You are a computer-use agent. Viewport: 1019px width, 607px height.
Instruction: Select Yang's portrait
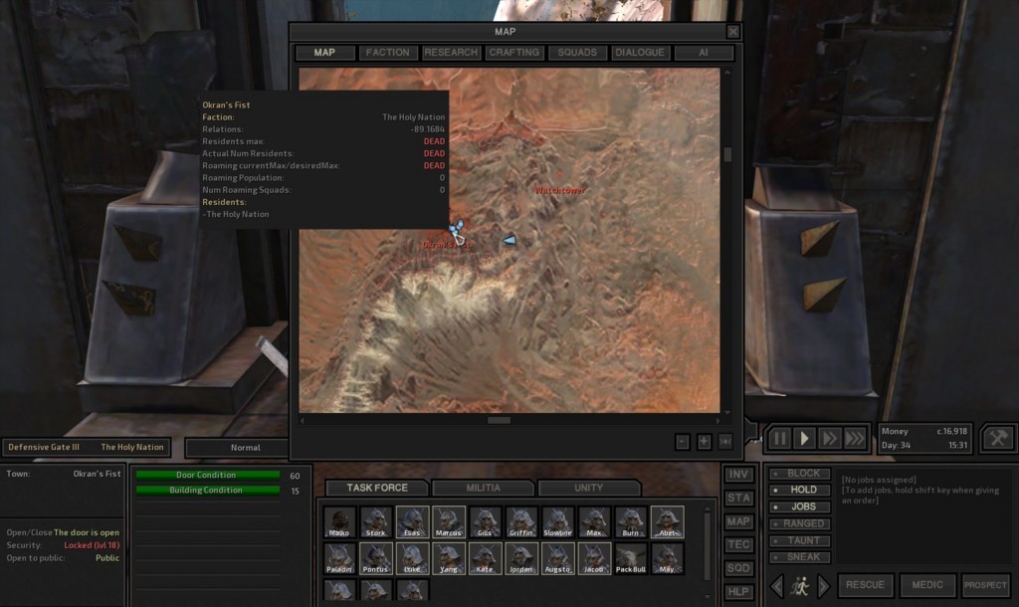pyautogui.click(x=449, y=558)
